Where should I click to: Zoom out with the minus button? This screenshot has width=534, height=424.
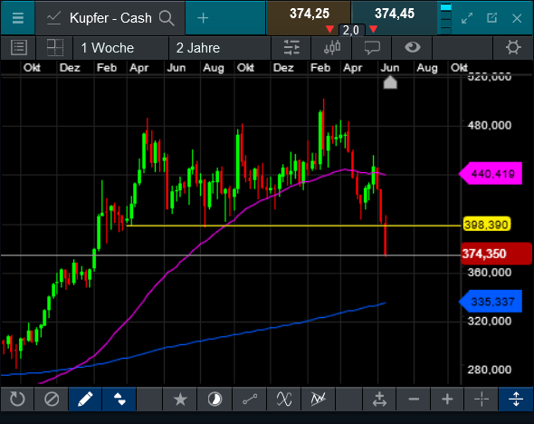click(x=414, y=399)
